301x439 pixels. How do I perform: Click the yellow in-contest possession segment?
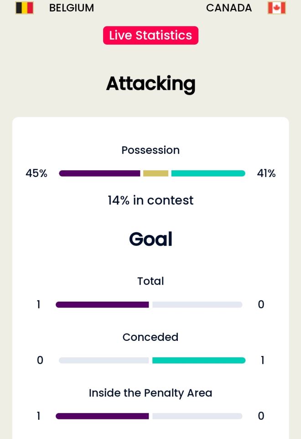[156, 173]
